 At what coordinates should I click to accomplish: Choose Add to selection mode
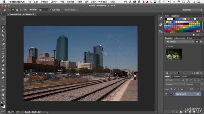point(17,10)
